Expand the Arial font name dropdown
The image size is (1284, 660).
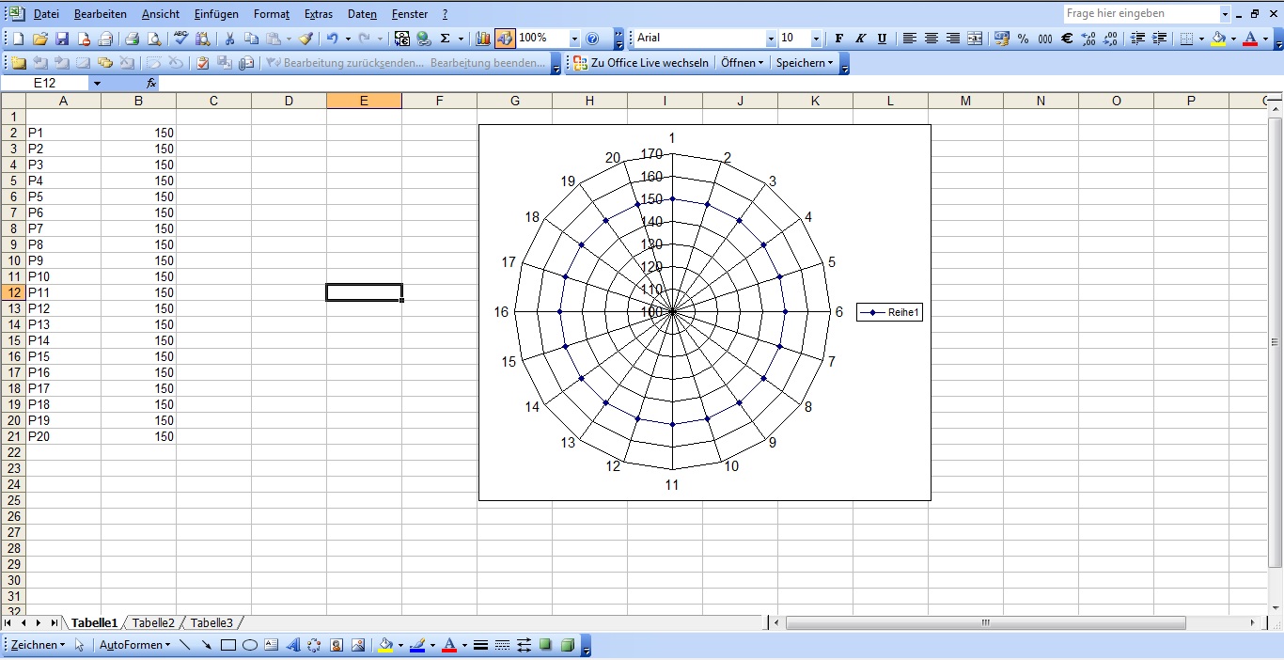[x=771, y=39]
